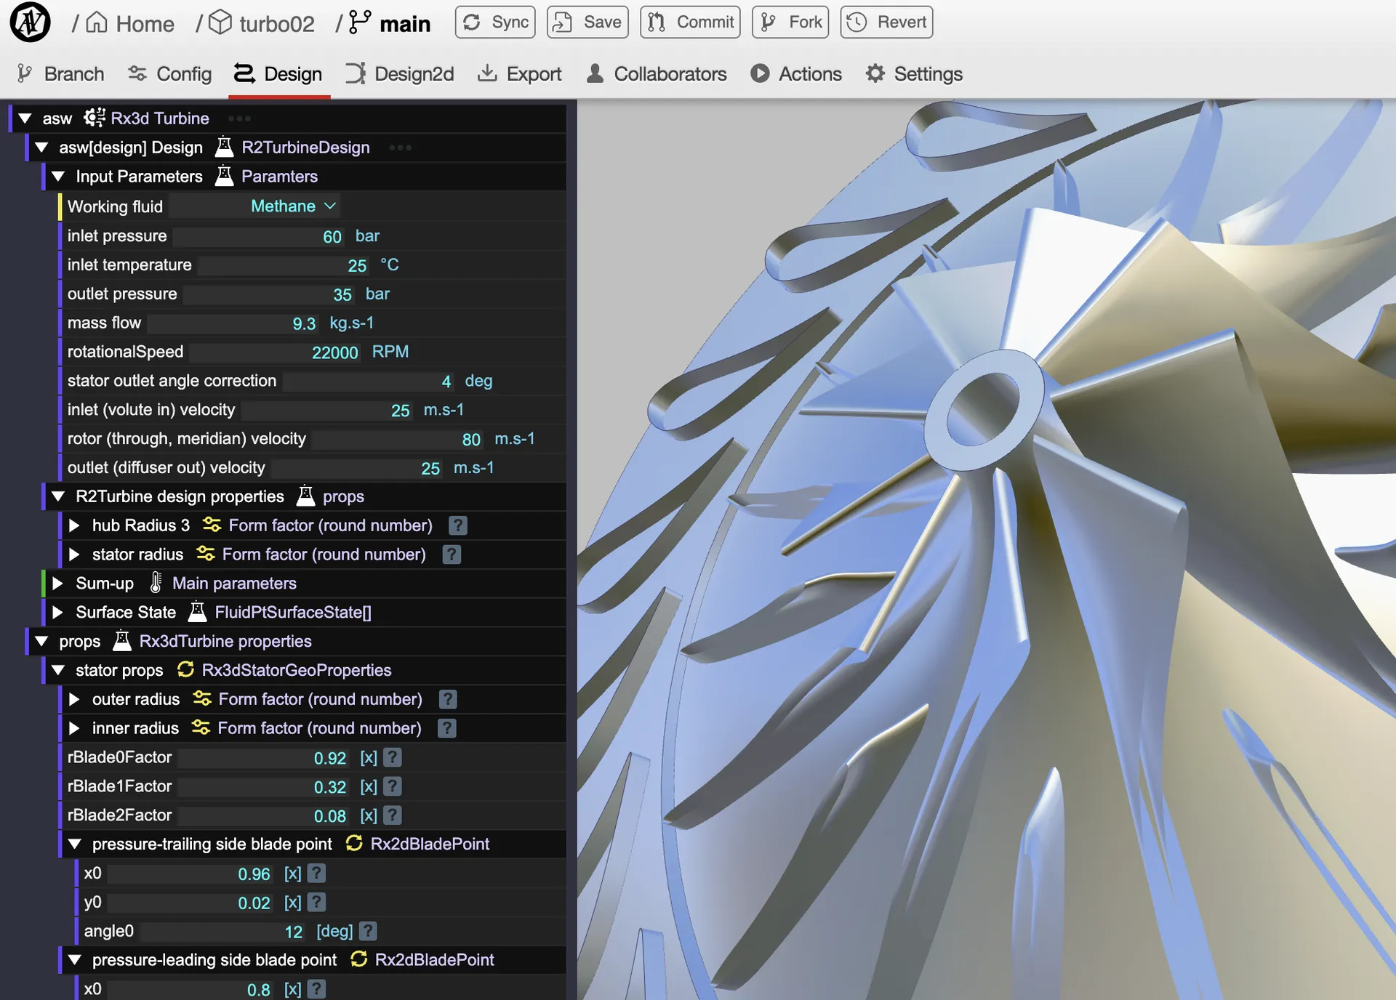Click the app logo icon
Screen dimensions: 1396x1000
click(30, 22)
